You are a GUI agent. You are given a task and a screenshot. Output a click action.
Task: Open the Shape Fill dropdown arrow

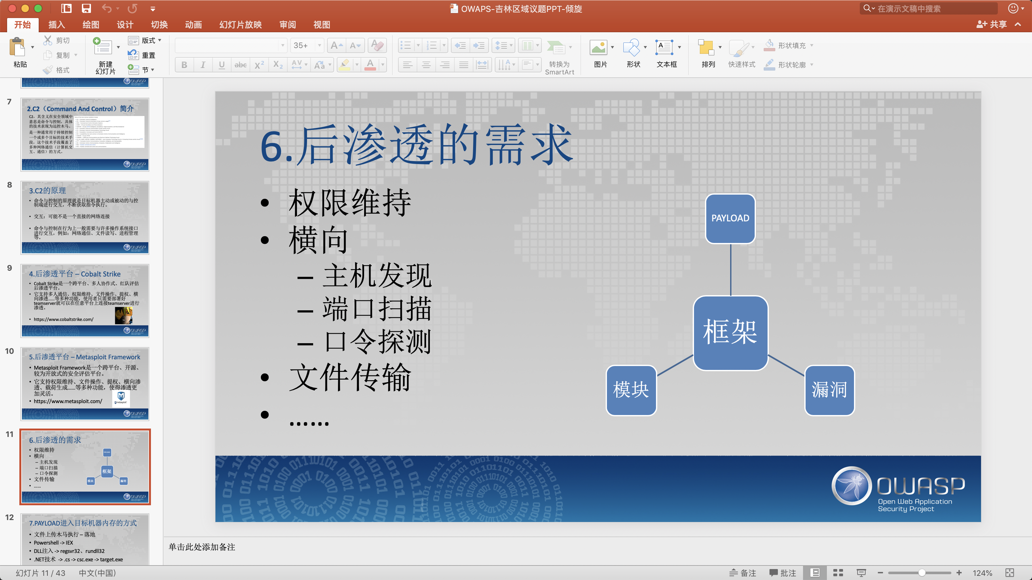pyautogui.click(x=812, y=45)
